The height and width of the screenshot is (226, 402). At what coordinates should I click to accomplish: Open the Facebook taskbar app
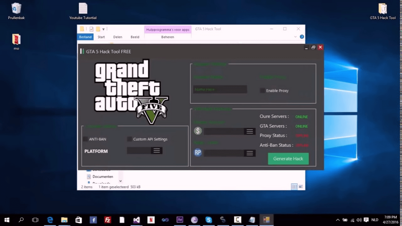point(93,220)
